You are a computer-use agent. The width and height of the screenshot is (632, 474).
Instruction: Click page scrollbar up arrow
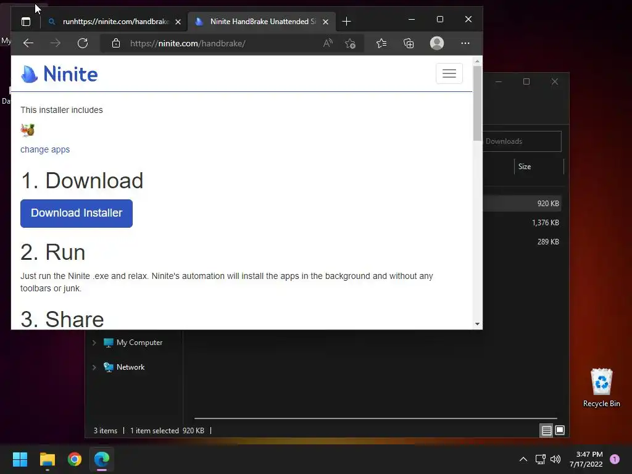pos(477,61)
